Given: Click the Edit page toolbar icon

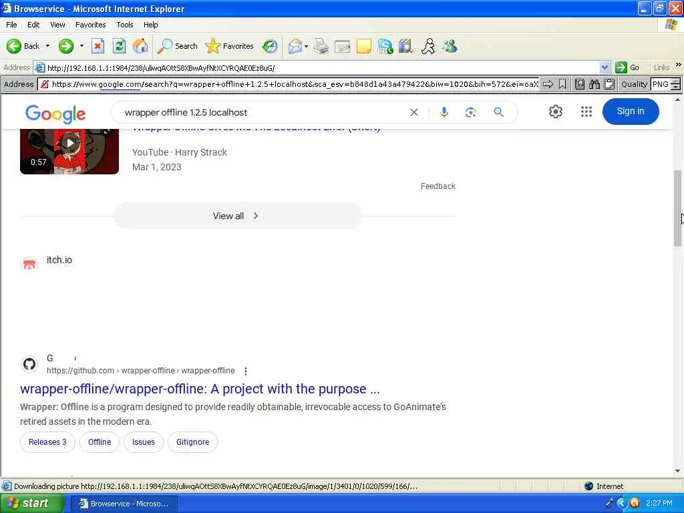Looking at the screenshot, I should (343, 46).
